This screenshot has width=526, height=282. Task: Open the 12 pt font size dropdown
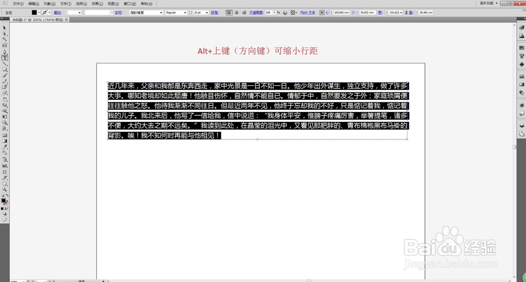pyautogui.click(x=207, y=13)
